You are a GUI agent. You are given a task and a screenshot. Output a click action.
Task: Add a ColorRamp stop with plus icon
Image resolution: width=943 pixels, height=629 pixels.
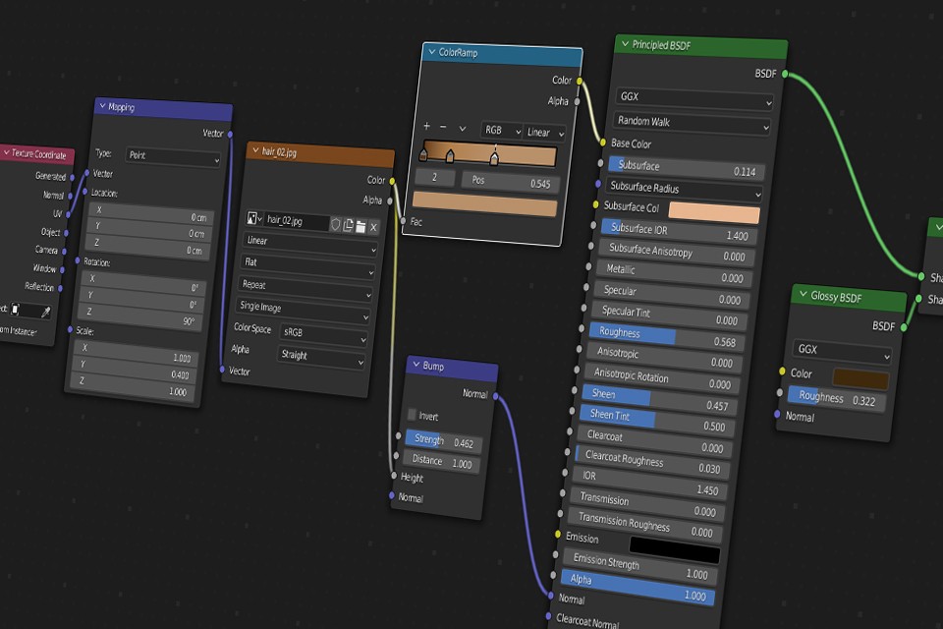tap(427, 127)
